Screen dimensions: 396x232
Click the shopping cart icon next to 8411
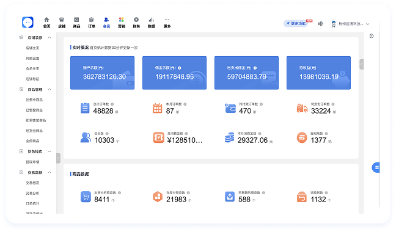coord(86,197)
